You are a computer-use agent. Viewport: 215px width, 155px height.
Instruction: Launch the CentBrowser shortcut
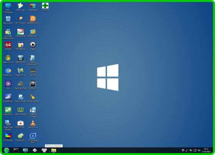point(8,72)
